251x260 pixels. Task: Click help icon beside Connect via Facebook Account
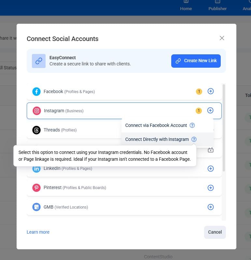click(x=192, y=125)
